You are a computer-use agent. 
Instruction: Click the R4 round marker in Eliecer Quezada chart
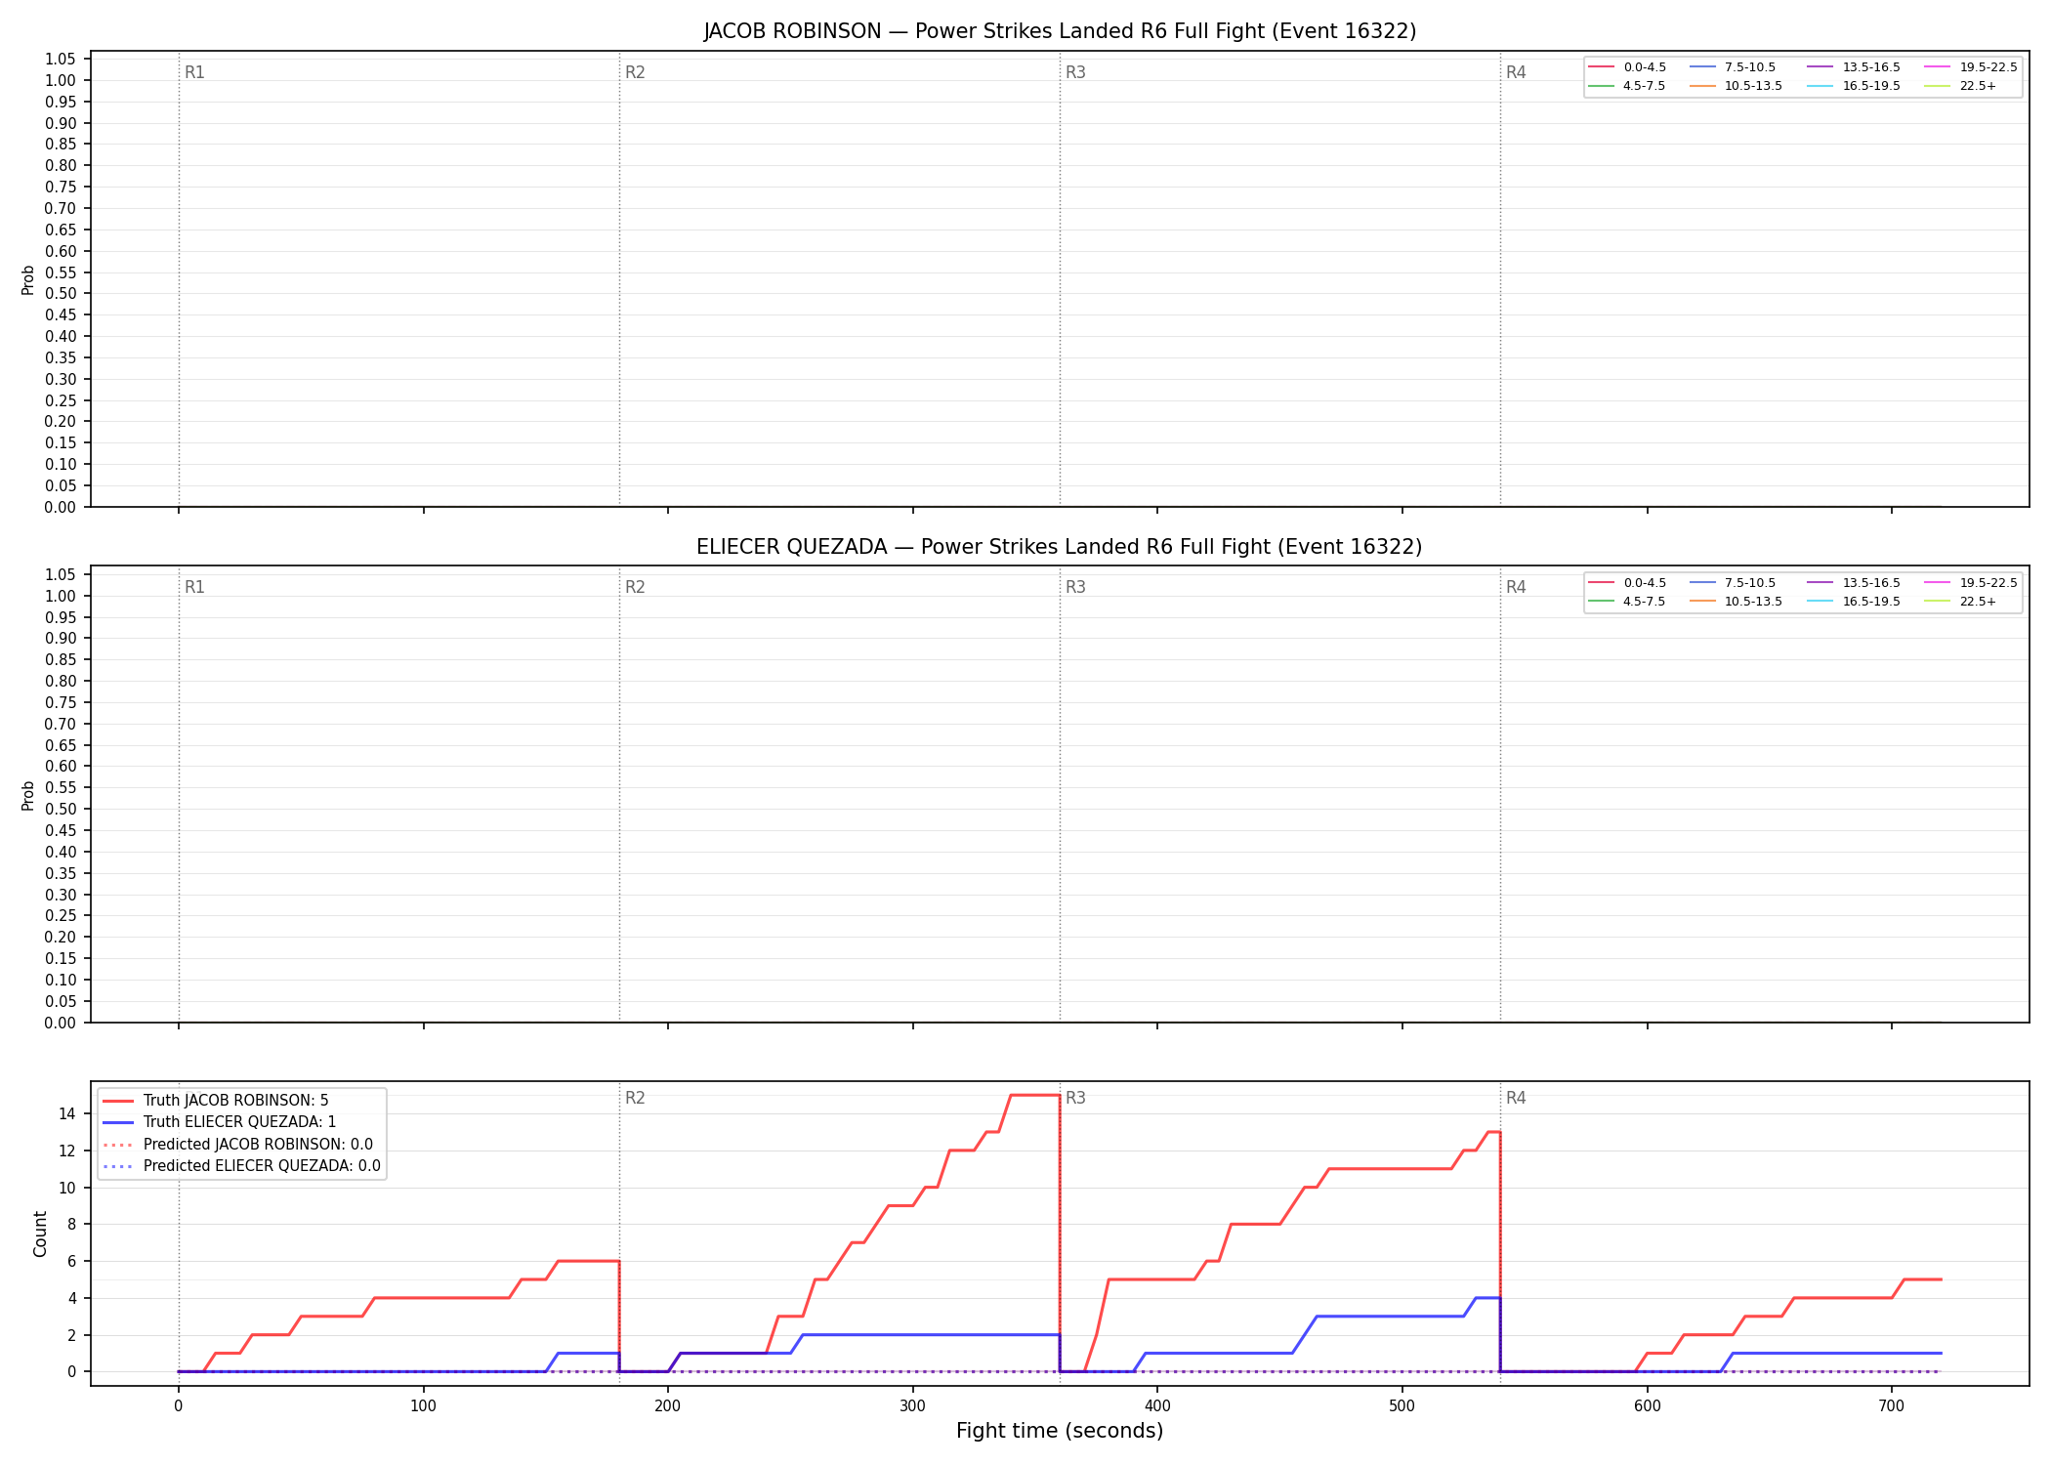point(1516,587)
